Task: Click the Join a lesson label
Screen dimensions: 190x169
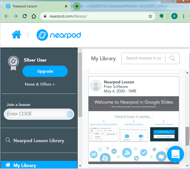Action: (19, 105)
